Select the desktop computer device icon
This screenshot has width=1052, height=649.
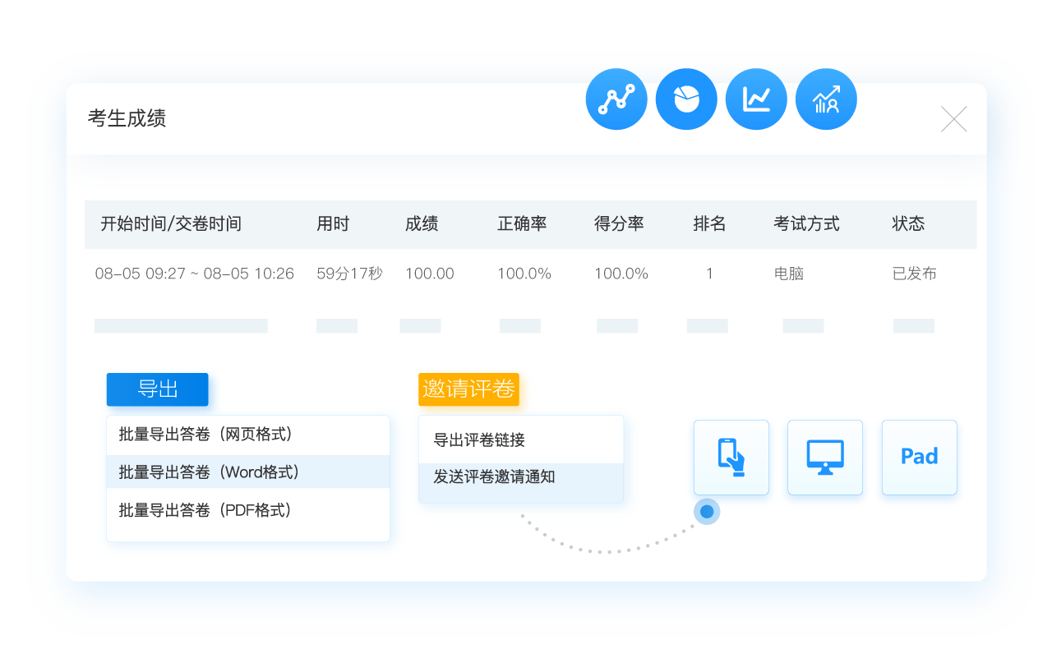tap(825, 458)
